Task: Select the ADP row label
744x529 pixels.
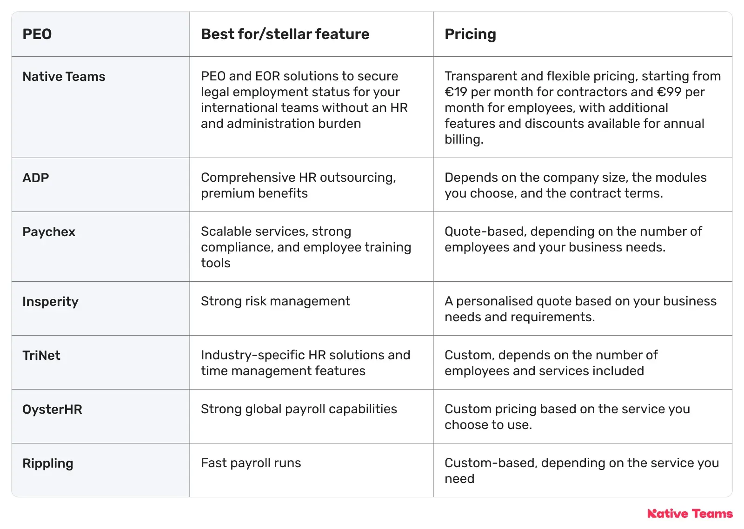Action: 36,178
